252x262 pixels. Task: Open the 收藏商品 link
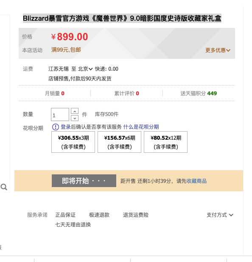196,181
